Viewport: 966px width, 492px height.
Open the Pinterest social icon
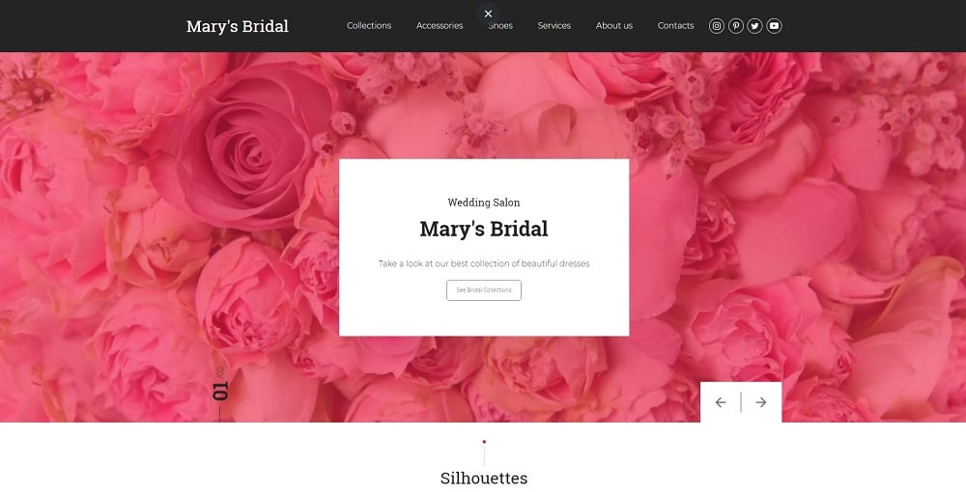click(x=735, y=26)
